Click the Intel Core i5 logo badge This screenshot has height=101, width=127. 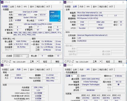click(55, 16)
